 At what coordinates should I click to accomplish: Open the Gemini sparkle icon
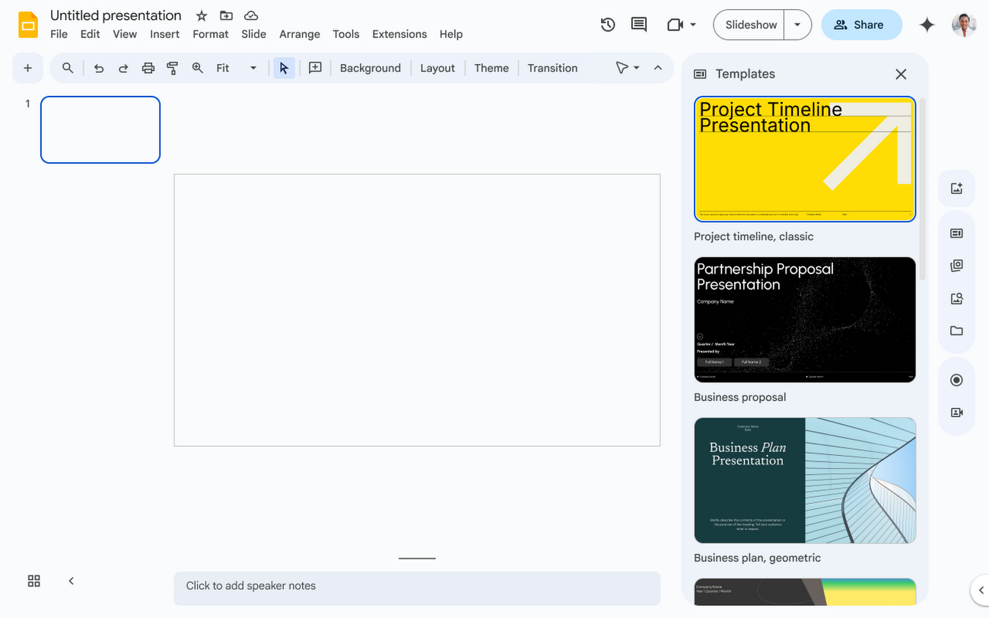click(x=927, y=24)
